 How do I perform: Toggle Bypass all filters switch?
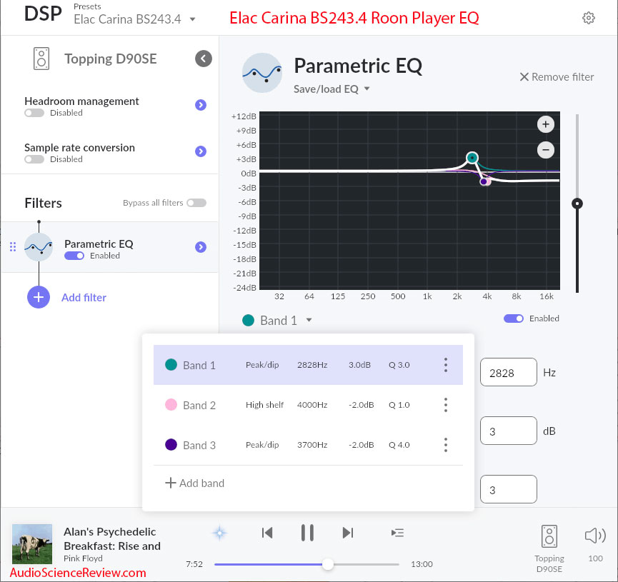click(x=196, y=203)
